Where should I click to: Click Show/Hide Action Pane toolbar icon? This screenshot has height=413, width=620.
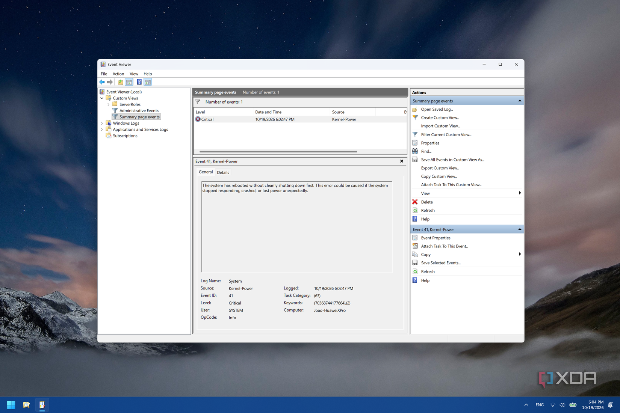coord(148,82)
